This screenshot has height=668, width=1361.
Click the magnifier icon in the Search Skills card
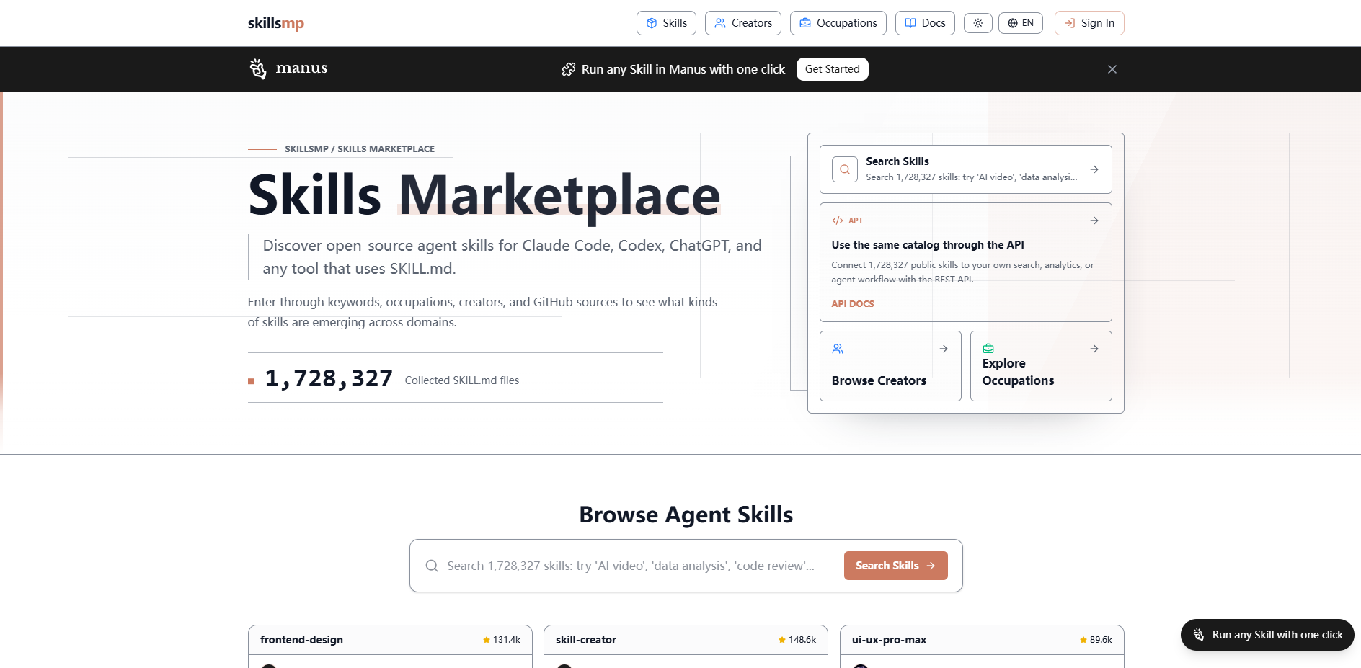click(x=845, y=169)
